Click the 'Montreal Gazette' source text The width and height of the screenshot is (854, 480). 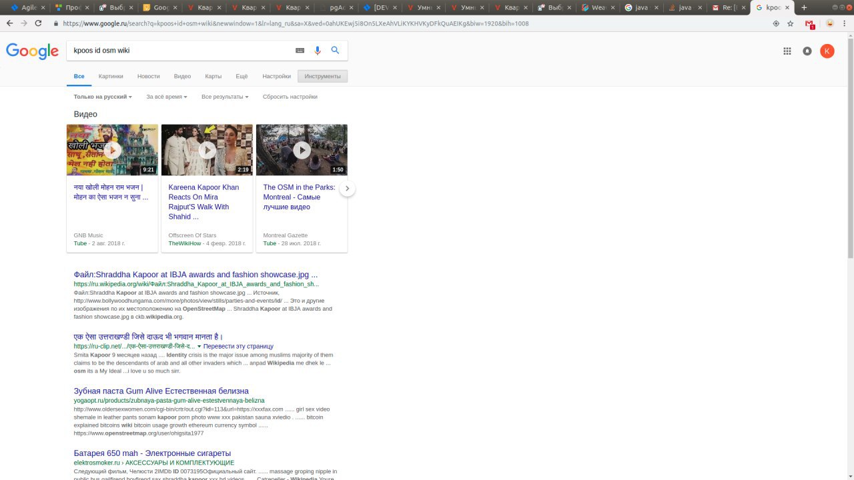(286, 235)
